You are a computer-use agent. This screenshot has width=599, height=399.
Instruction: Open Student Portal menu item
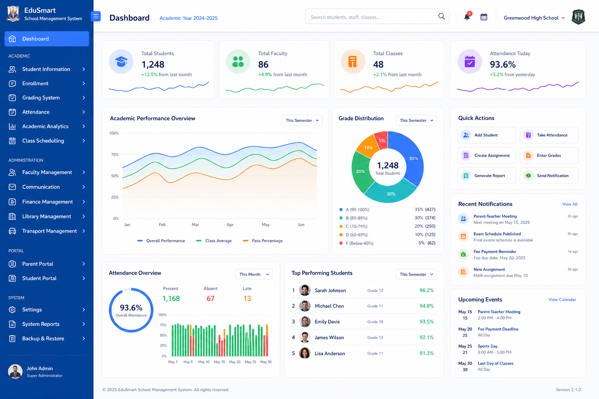pyautogui.click(x=47, y=278)
